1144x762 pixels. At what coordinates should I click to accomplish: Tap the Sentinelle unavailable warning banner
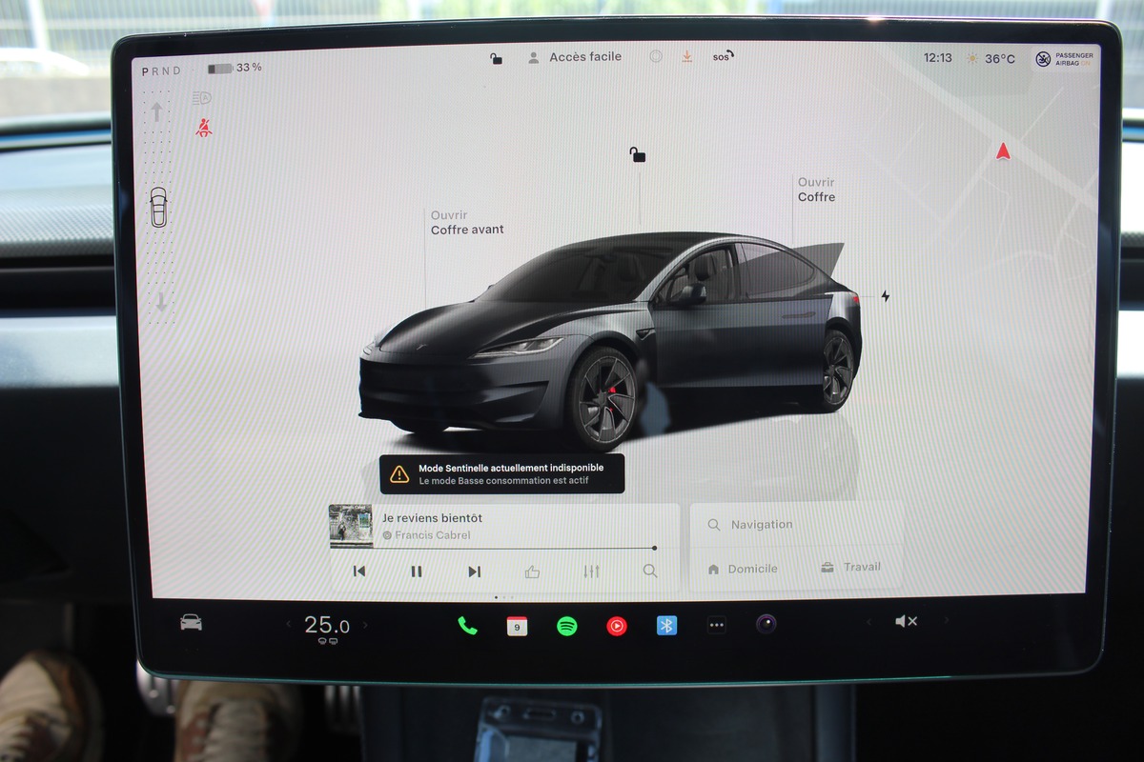click(502, 473)
